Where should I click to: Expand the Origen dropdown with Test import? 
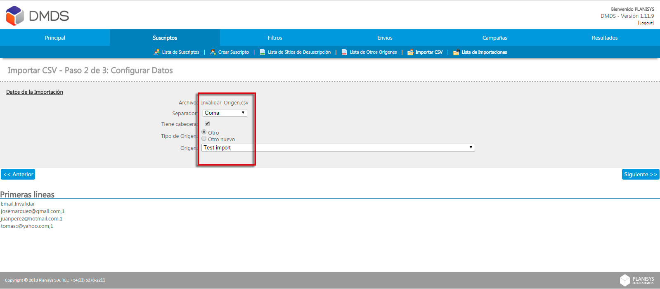pyautogui.click(x=338, y=147)
